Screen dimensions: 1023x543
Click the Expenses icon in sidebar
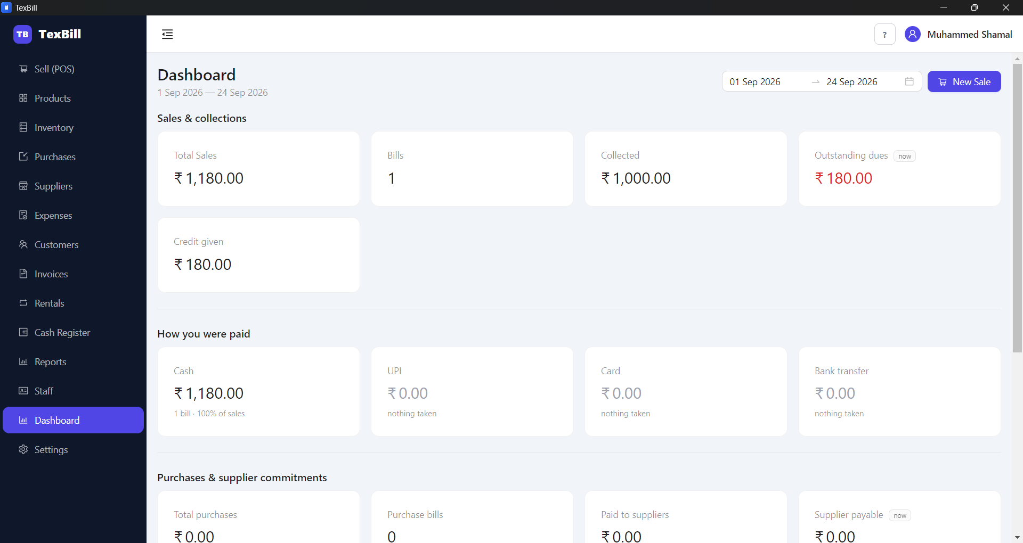click(x=23, y=215)
